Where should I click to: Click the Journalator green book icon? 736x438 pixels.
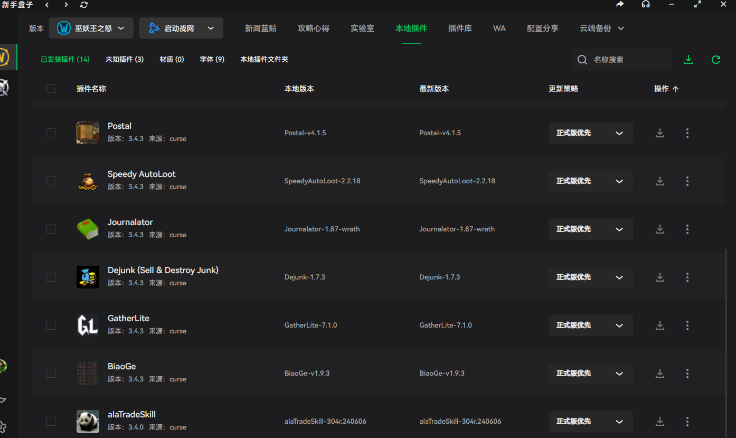coord(88,229)
